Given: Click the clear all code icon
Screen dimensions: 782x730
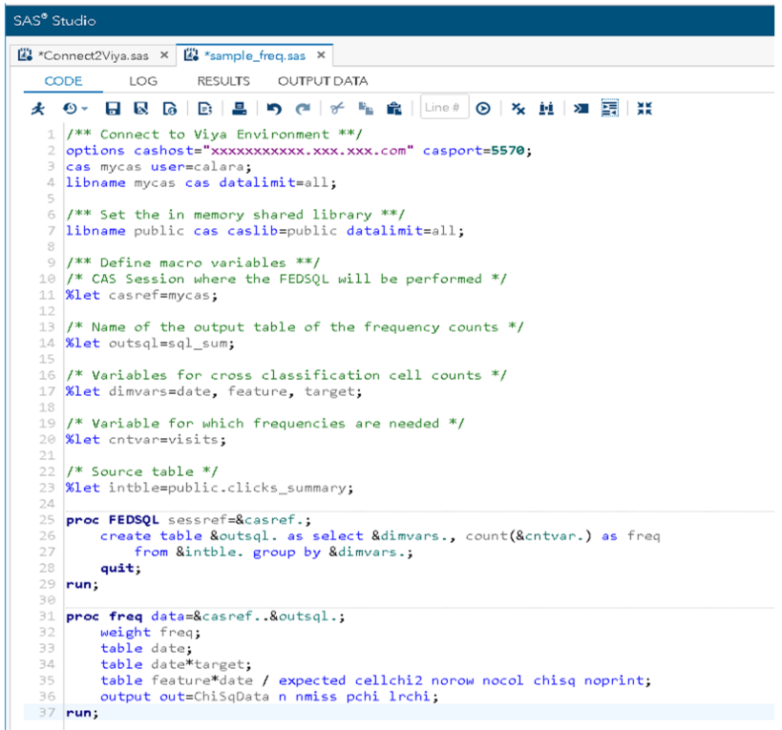Looking at the screenshot, I should pyautogui.click(x=518, y=108).
